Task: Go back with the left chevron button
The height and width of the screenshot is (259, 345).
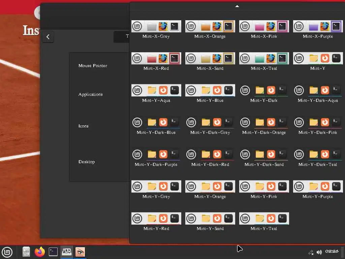Action: tap(48, 37)
